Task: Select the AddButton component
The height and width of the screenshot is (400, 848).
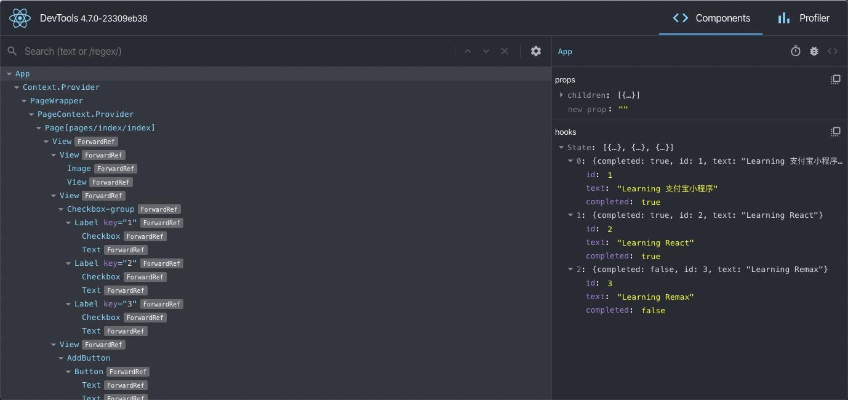Action: [88, 358]
